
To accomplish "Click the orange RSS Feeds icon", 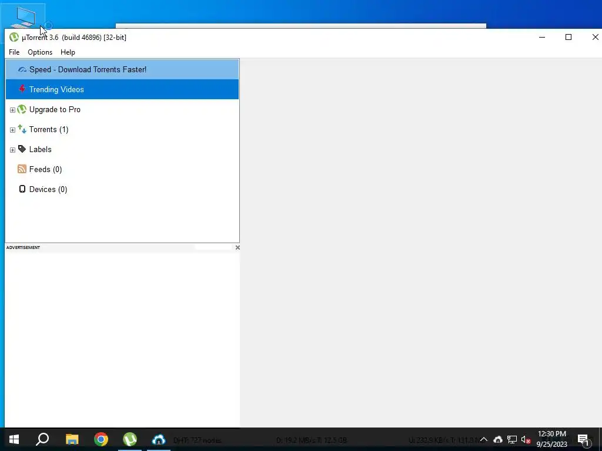I will pos(22,169).
